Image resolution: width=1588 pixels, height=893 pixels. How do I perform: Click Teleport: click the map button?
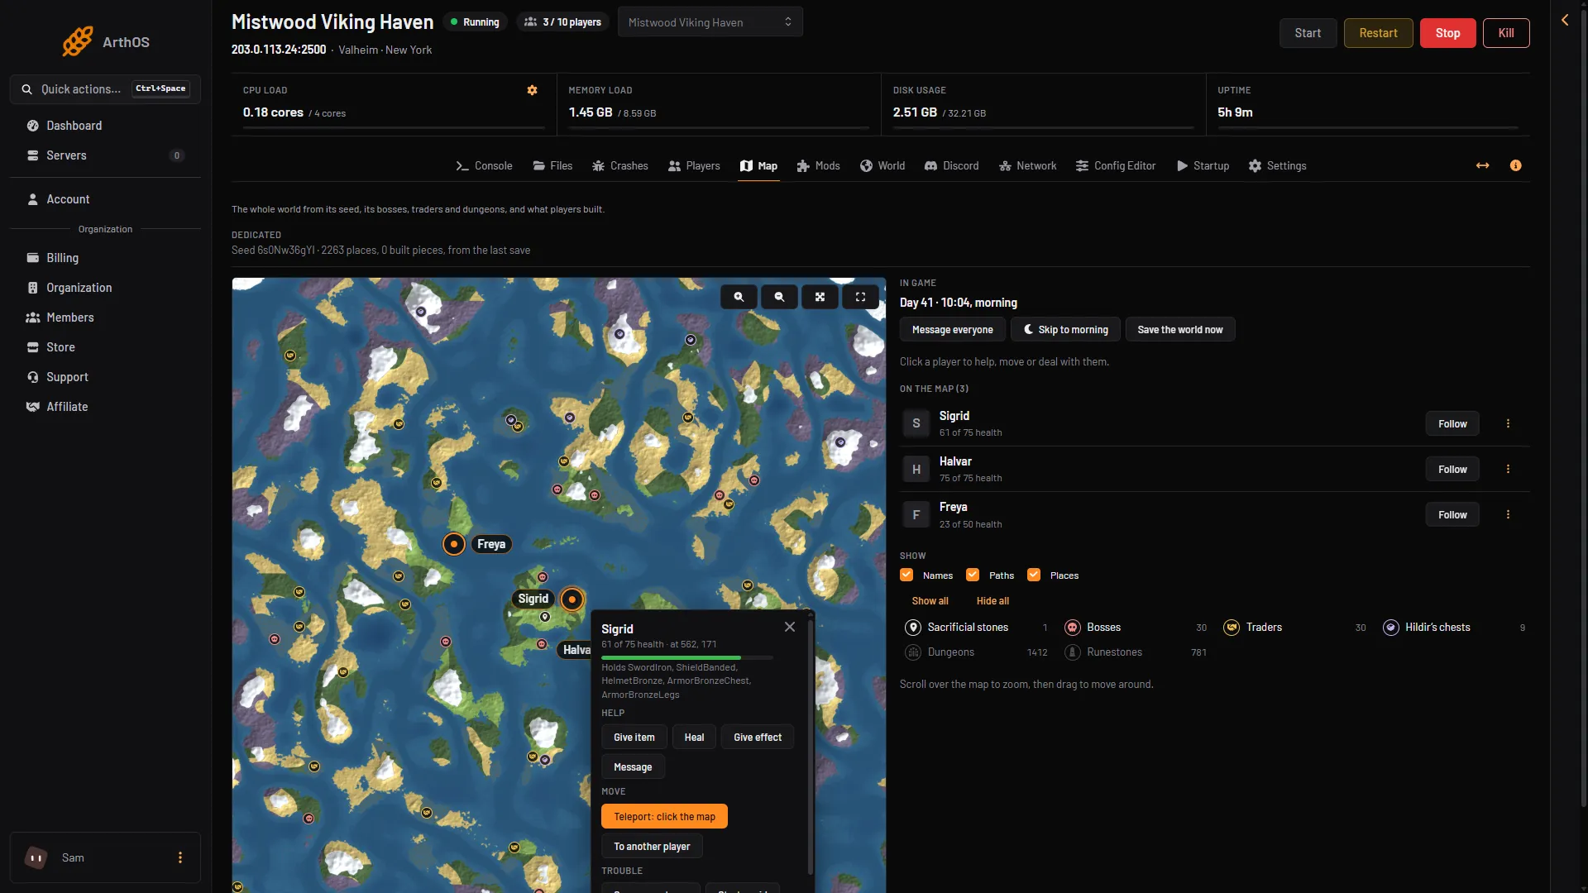click(x=664, y=816)
